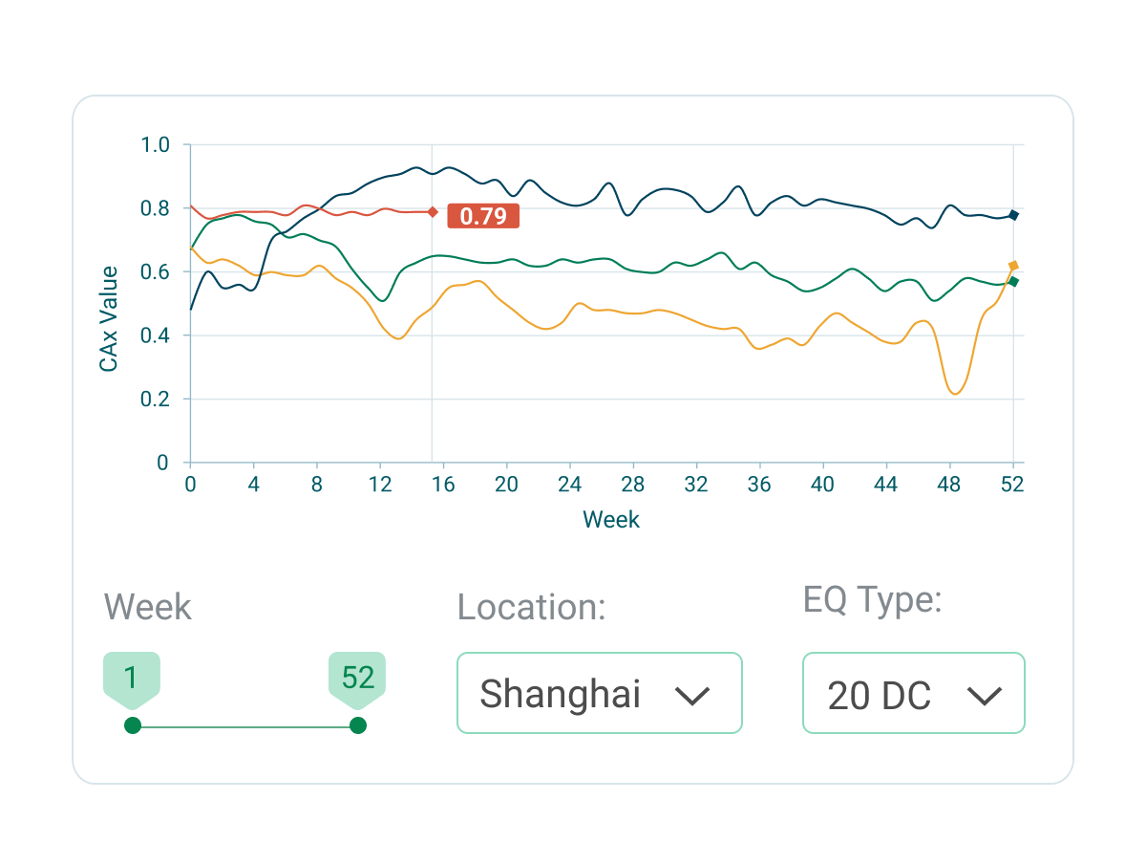This screenshot has width=1146, height=864.
Task: Click the dark blue diamond endpoint marker
Action: pos(1014,215)
